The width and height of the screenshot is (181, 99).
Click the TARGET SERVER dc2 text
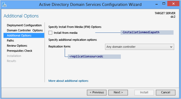tap(165, 15)
